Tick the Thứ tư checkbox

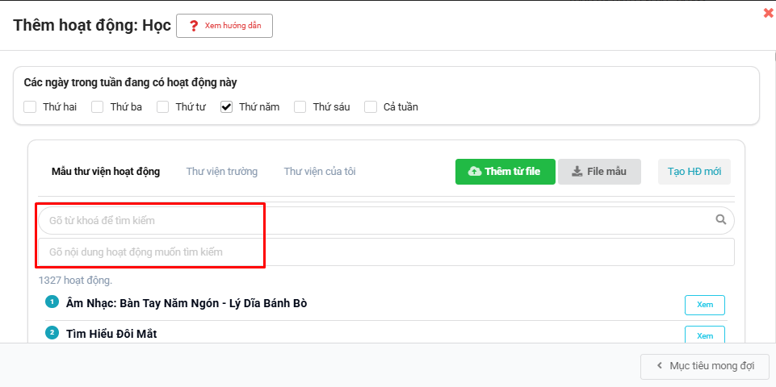tap(163, 106)
